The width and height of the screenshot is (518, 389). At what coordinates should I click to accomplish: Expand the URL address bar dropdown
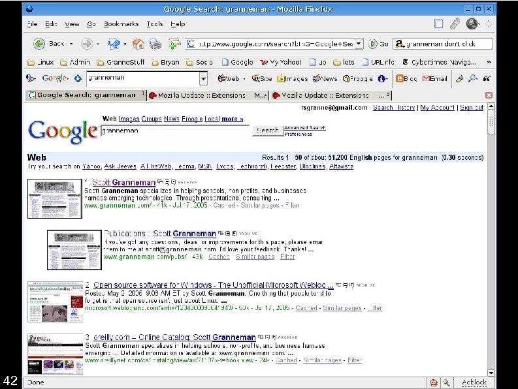pos(359,44)
